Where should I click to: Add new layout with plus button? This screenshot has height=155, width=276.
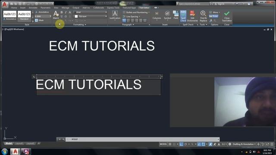coord(39,143)
